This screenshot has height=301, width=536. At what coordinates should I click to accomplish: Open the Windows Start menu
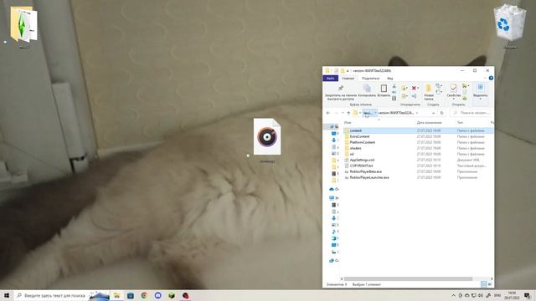click(x=7, y=295)
